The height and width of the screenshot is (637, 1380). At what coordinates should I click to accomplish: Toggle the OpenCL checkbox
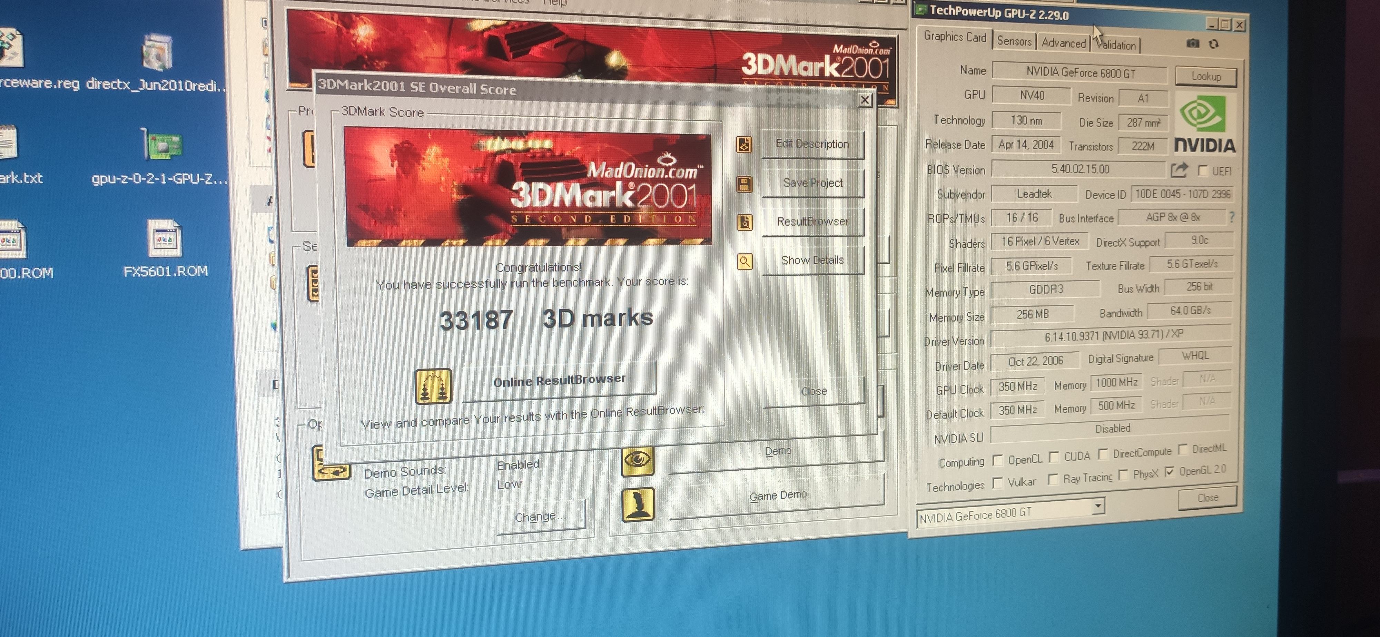click(x=997, y=460)
